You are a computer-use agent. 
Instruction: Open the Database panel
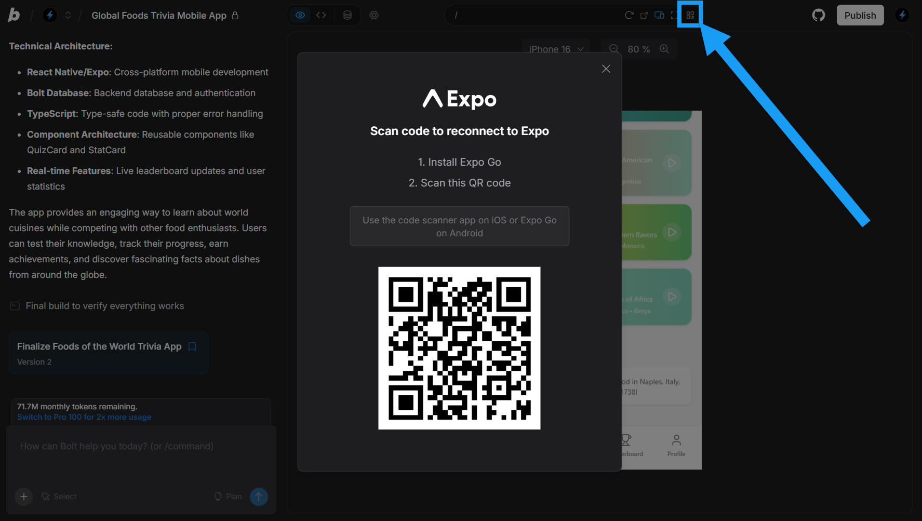(348, 15)
